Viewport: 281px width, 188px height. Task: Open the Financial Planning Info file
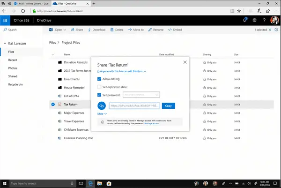pos(79,138)
